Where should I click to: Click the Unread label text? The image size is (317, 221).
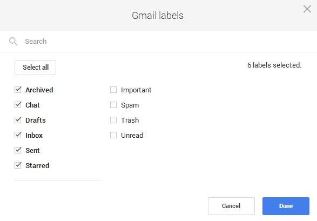pyautogui.click(x=132, y=135)
